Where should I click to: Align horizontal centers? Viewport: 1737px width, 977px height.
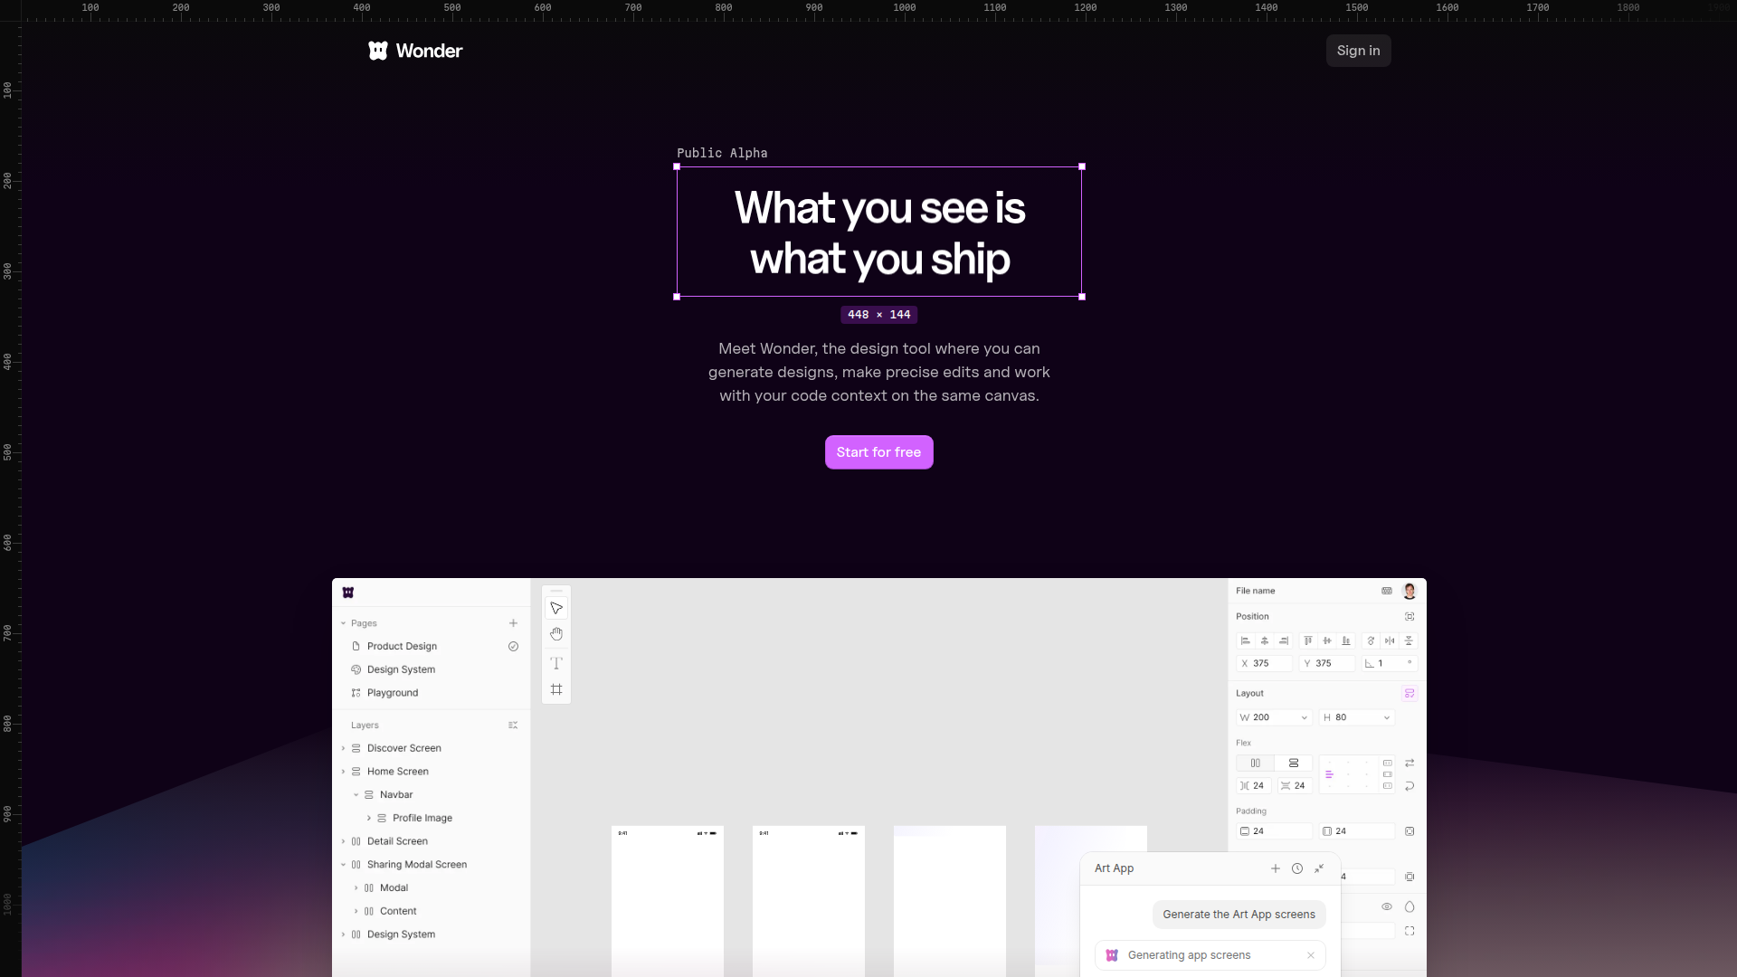pyautogui.click(x=1265, y=640)
